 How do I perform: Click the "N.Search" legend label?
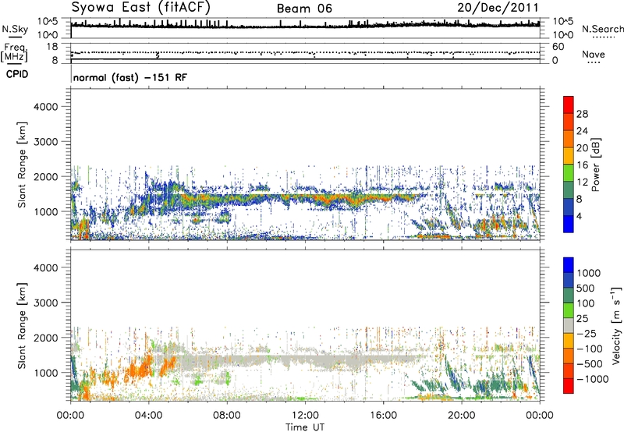[602, 29]
